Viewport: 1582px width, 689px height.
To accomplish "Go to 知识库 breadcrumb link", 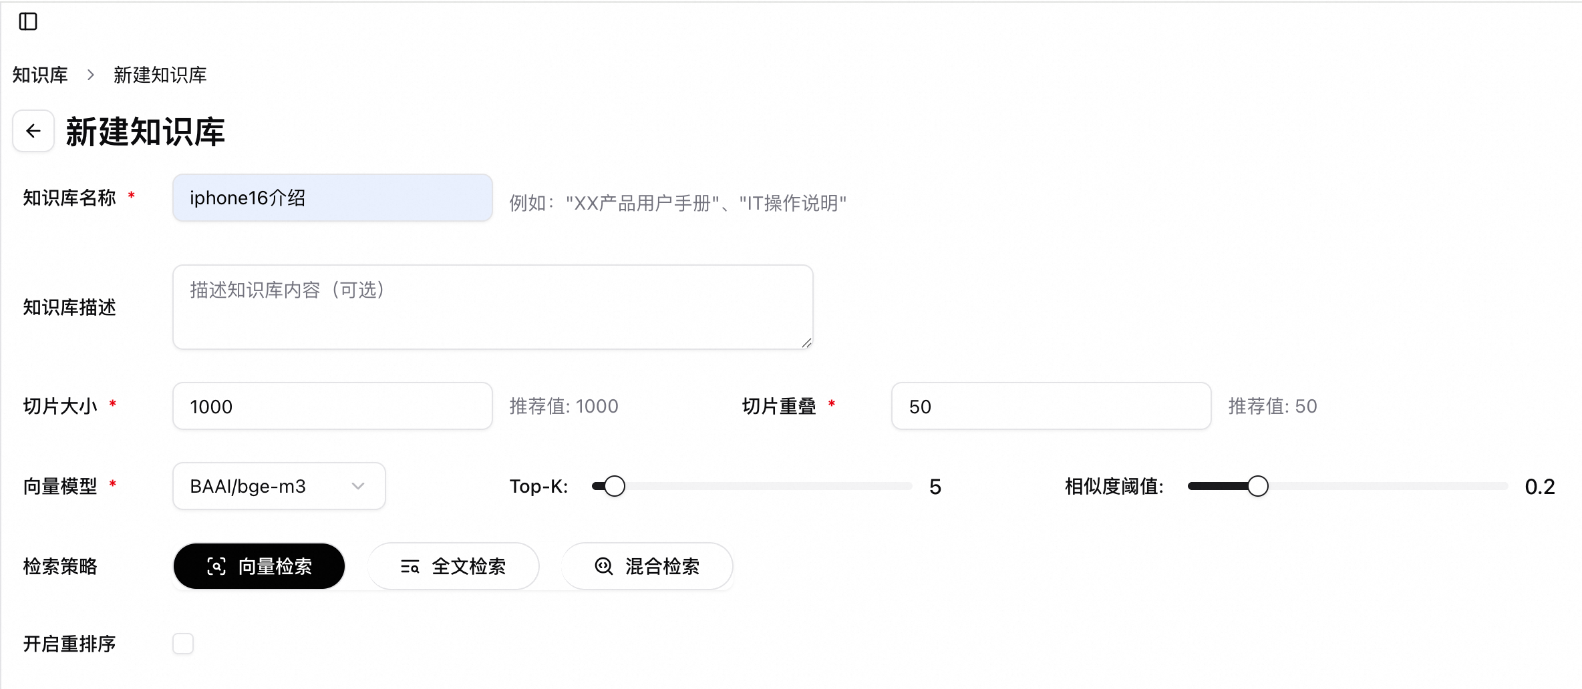I will point(40,75).
